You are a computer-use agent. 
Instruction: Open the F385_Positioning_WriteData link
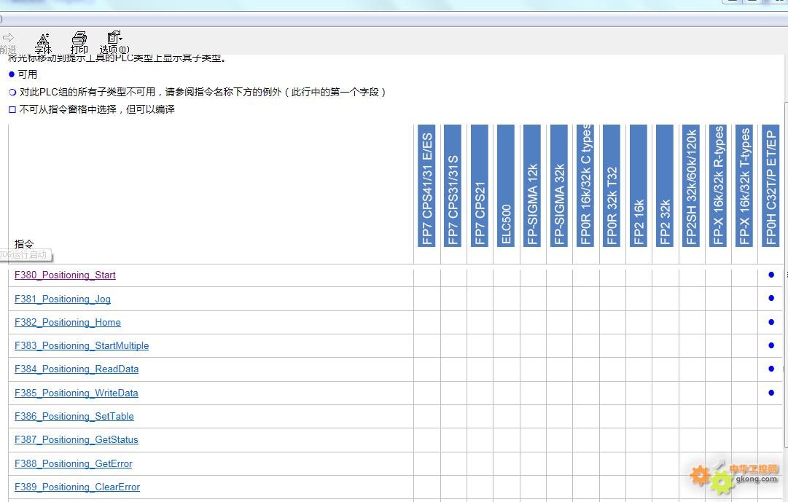pos(77,393)
